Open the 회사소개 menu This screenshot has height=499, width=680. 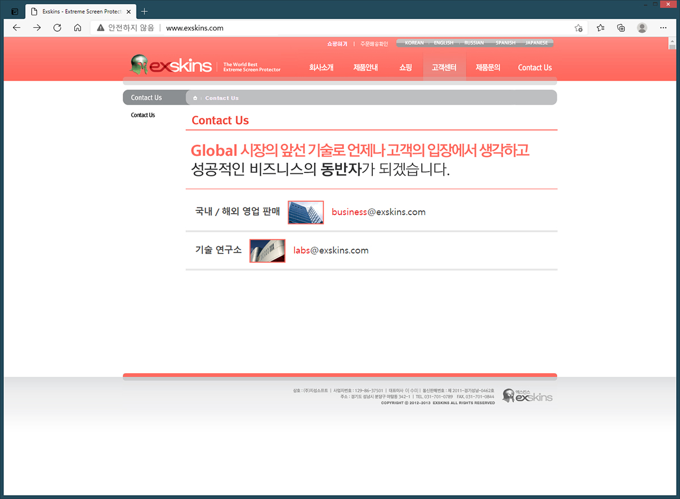[321, 67]
